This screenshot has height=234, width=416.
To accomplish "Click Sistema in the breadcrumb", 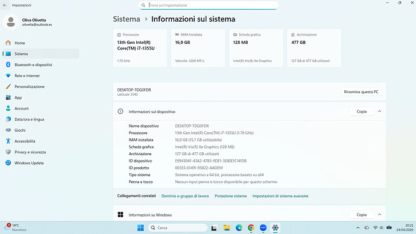I will (127, 19).
